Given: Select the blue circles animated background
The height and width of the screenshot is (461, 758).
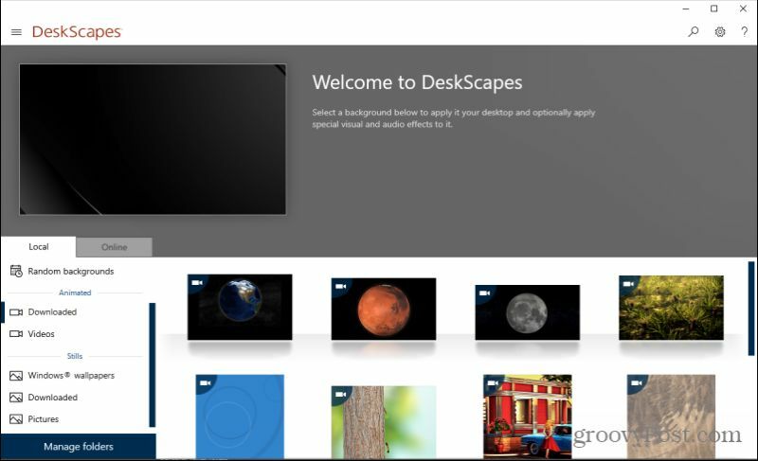Looking at the screenshot, I should [240, 417].
